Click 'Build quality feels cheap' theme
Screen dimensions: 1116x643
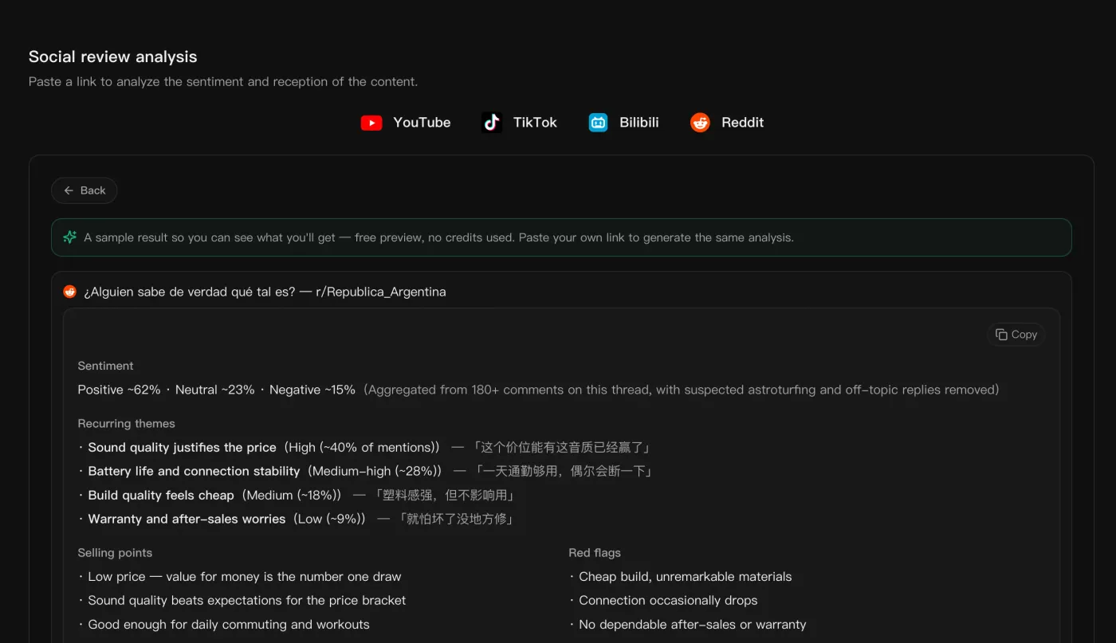coord(161,495)
